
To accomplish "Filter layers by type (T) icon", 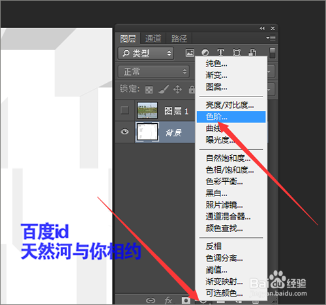I will click(220, 53).
